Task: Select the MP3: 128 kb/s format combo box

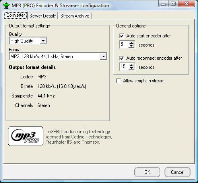Action: click(58, 56)
